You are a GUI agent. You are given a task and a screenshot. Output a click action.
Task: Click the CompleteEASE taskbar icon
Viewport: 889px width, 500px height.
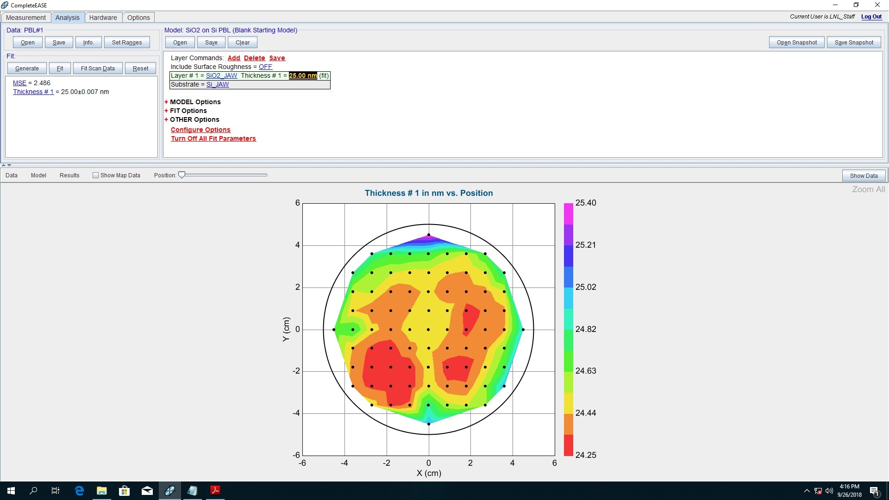pos(169,491)
